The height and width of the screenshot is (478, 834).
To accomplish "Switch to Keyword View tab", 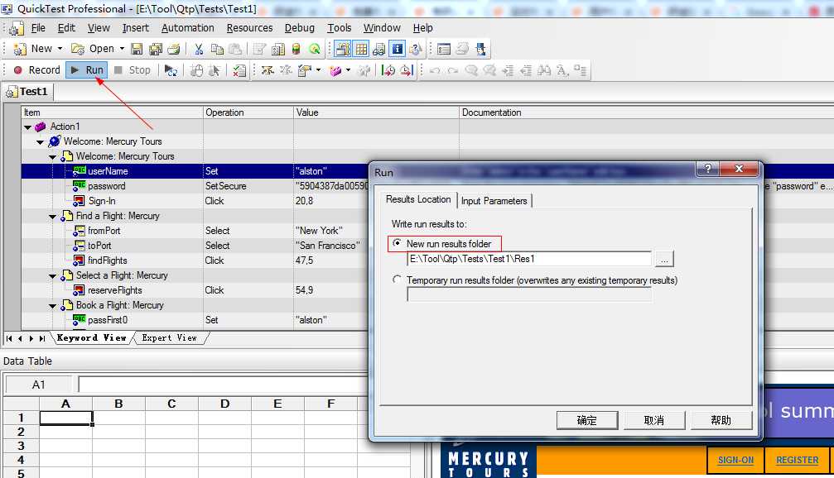I will coord(91,337).
